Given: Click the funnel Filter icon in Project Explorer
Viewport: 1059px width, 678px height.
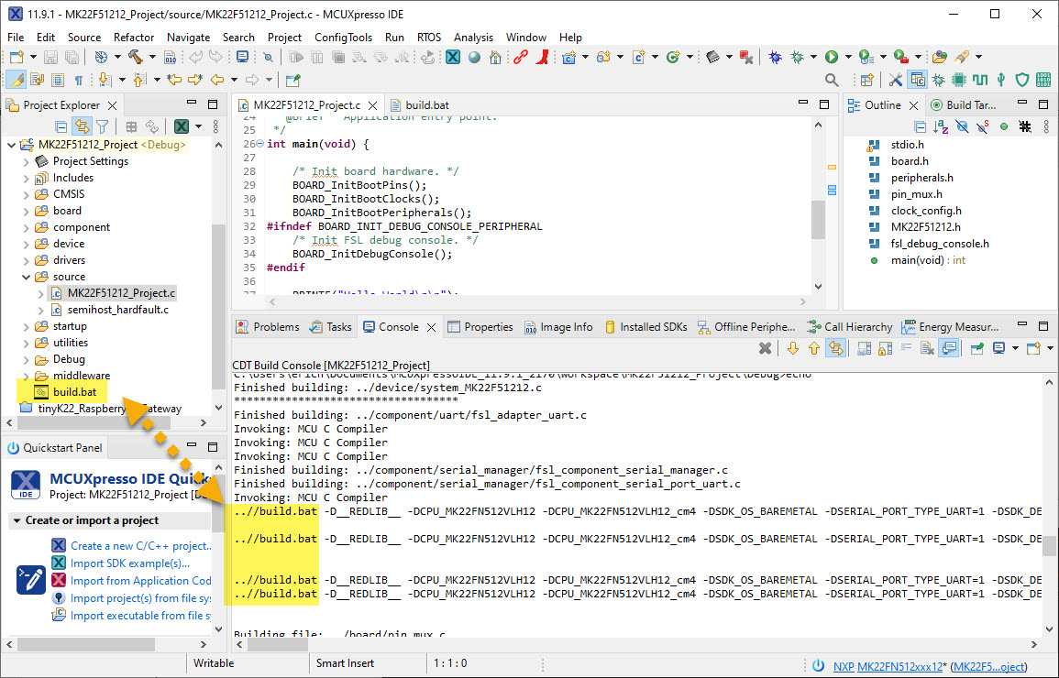Looking at the screenshot, I should point(102,126).
